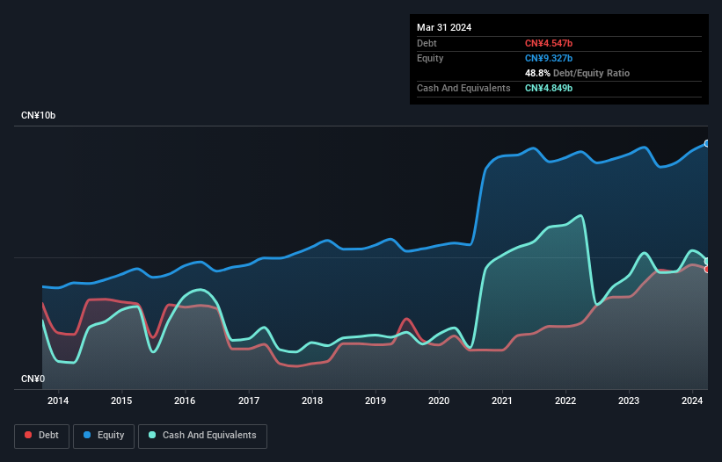Viewport: 722px width, 462px height.
Task: Click the red Debt legend dot
Action: pos(28,435)
